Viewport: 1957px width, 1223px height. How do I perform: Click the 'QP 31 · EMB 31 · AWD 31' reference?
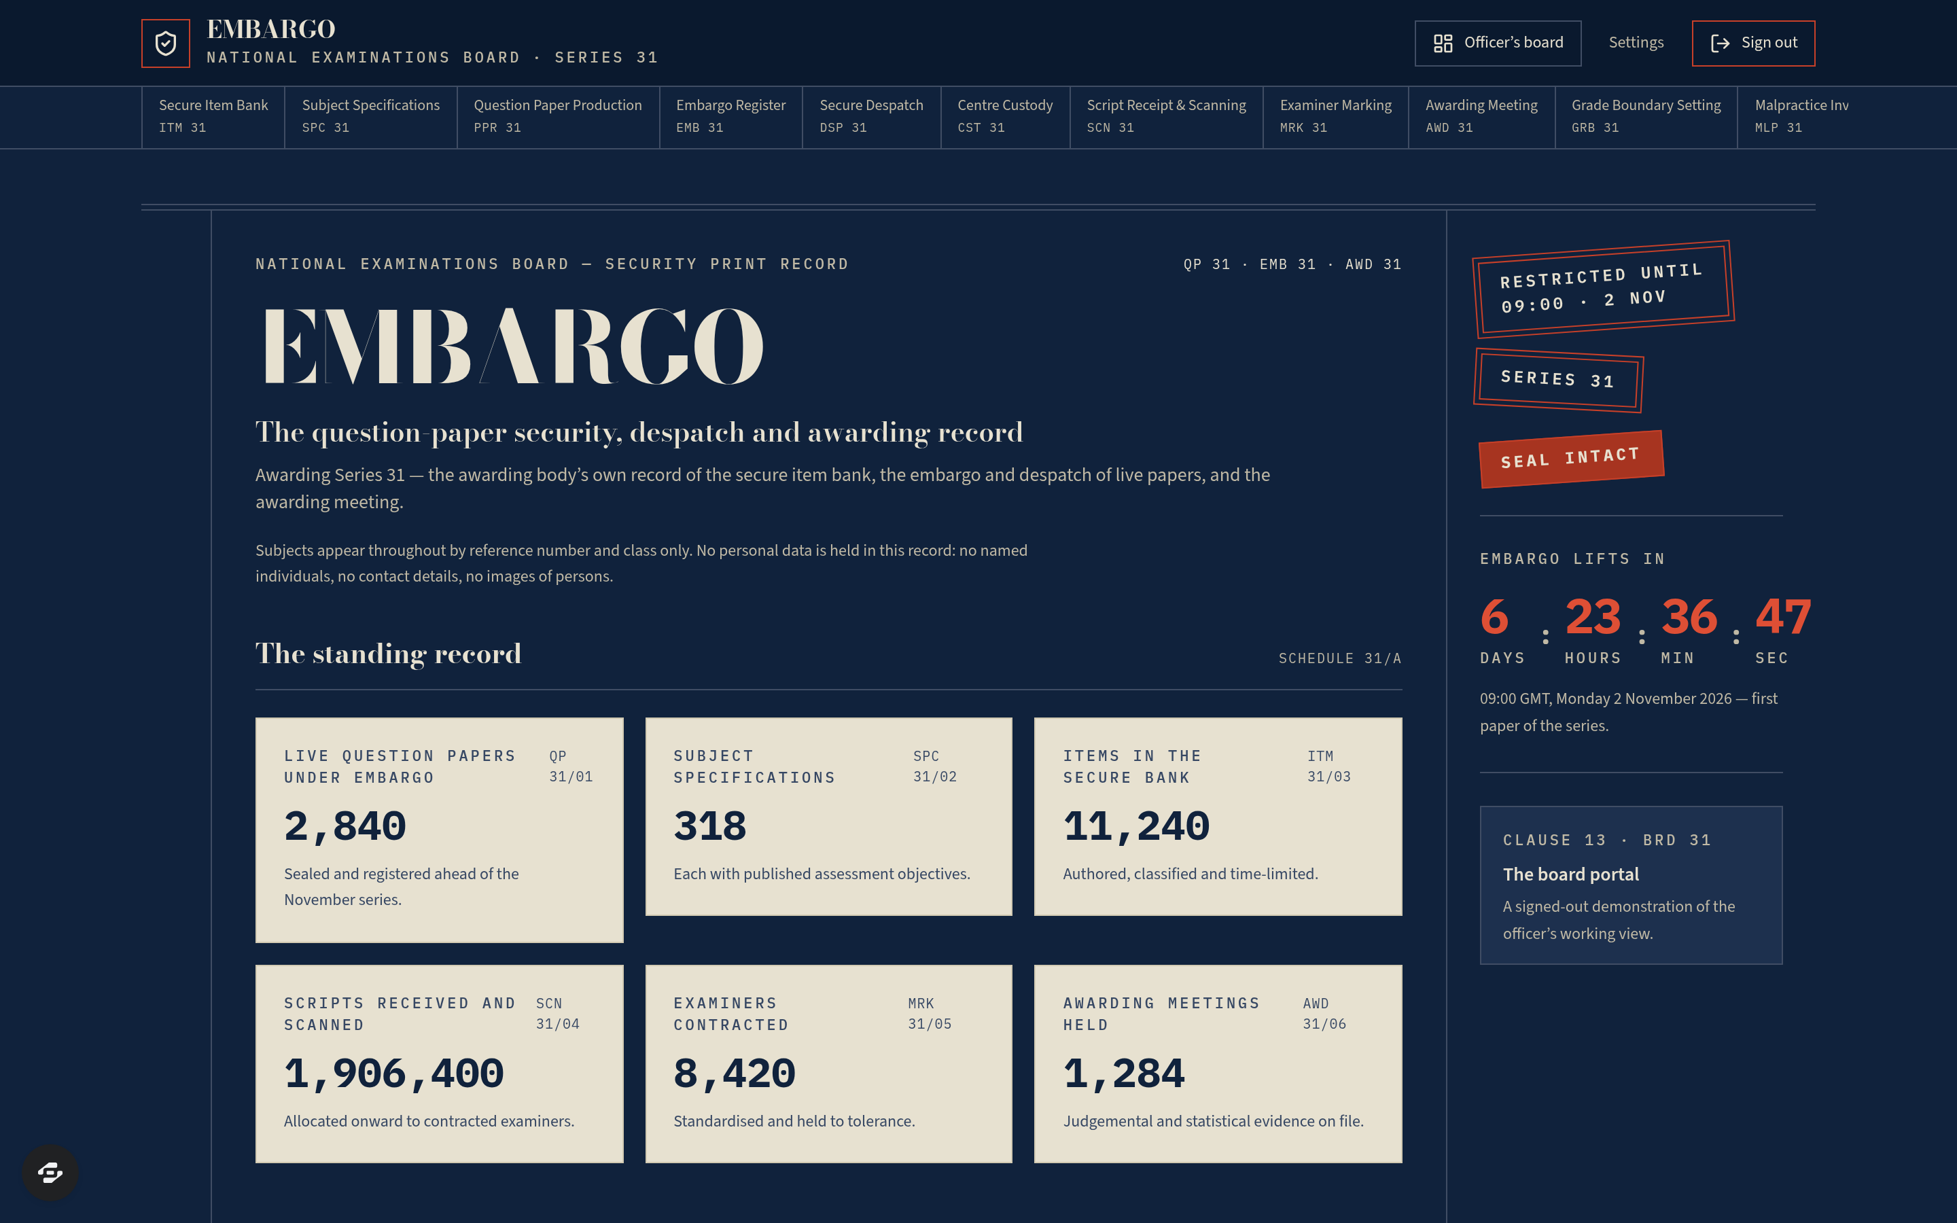coord(1292,264)
